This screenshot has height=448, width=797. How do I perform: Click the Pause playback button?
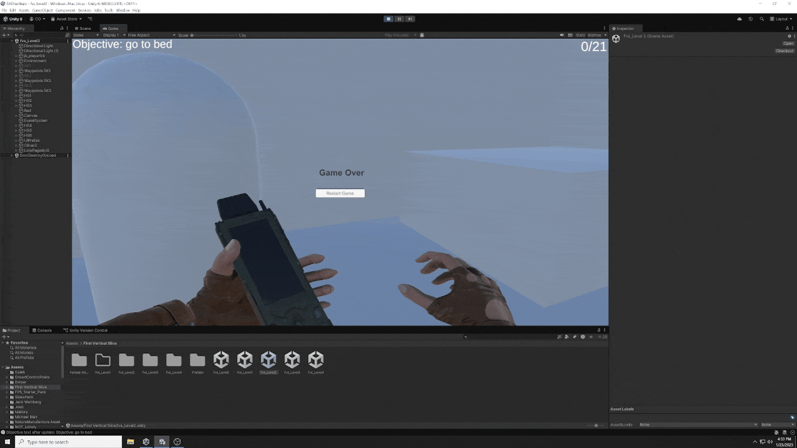399,19
